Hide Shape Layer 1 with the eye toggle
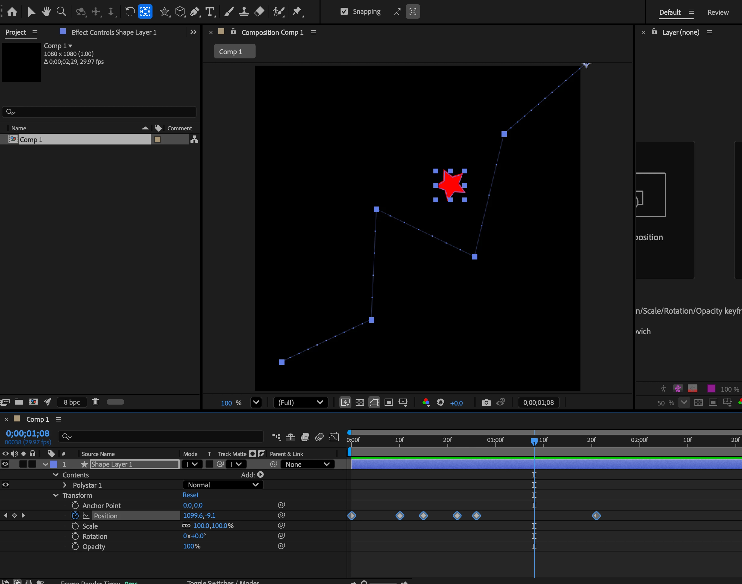The width and height of the screenshot is (742, 584). 5,464
